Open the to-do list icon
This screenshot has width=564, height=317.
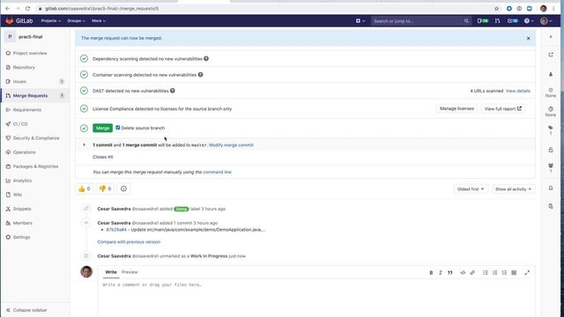[513, 21]
